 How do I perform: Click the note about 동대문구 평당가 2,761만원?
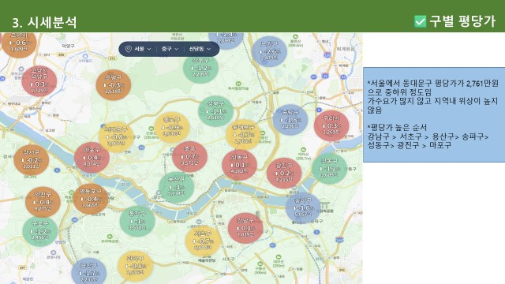point(433,88)
